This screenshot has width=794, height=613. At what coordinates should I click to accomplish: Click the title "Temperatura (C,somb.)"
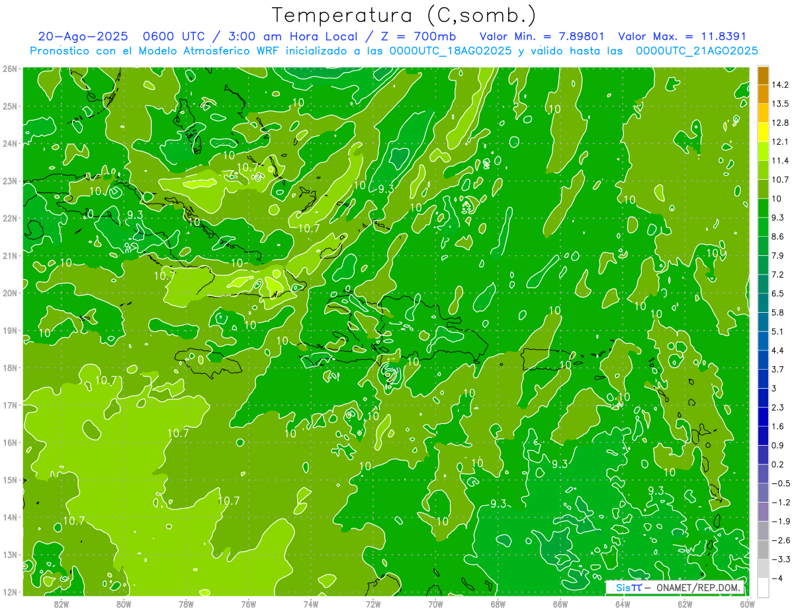[404, 15]
